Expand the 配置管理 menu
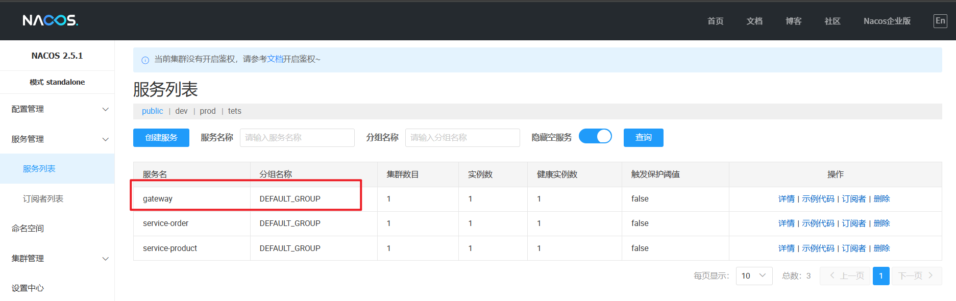Screen dimensions: 956x301 [57, 109]
